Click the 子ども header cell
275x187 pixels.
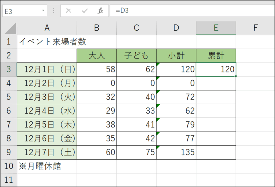(136, 56)
